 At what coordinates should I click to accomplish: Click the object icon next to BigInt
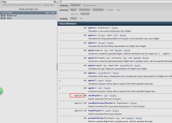click(2, 18)
